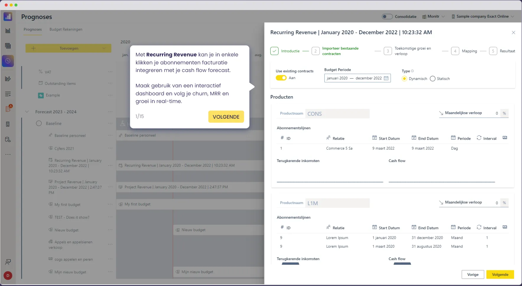Click the Nieuw budget timeline bar

click(x=219, y=230)
